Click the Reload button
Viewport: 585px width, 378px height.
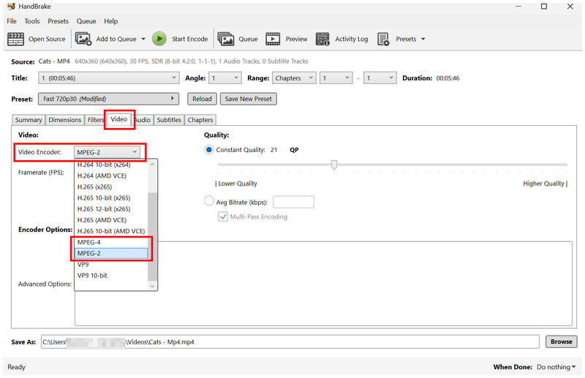point(202,99)
